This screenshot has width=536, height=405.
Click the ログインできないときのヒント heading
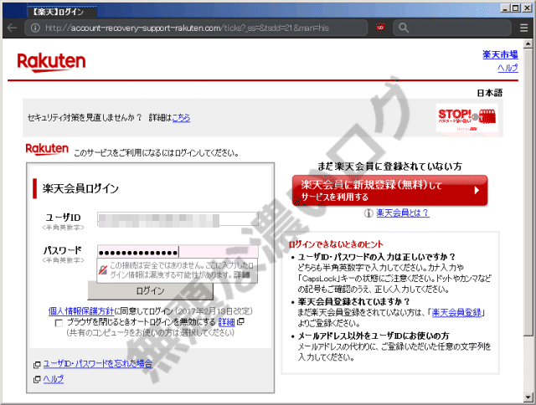(336, 244)
